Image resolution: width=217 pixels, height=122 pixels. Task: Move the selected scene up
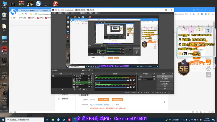click(x=59, y=89)
